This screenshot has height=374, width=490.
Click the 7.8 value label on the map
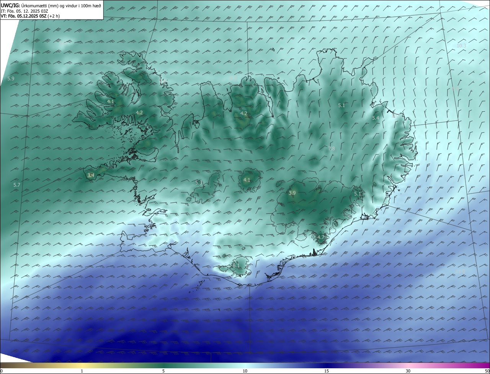pyautogui.click(x=332, y=149)
